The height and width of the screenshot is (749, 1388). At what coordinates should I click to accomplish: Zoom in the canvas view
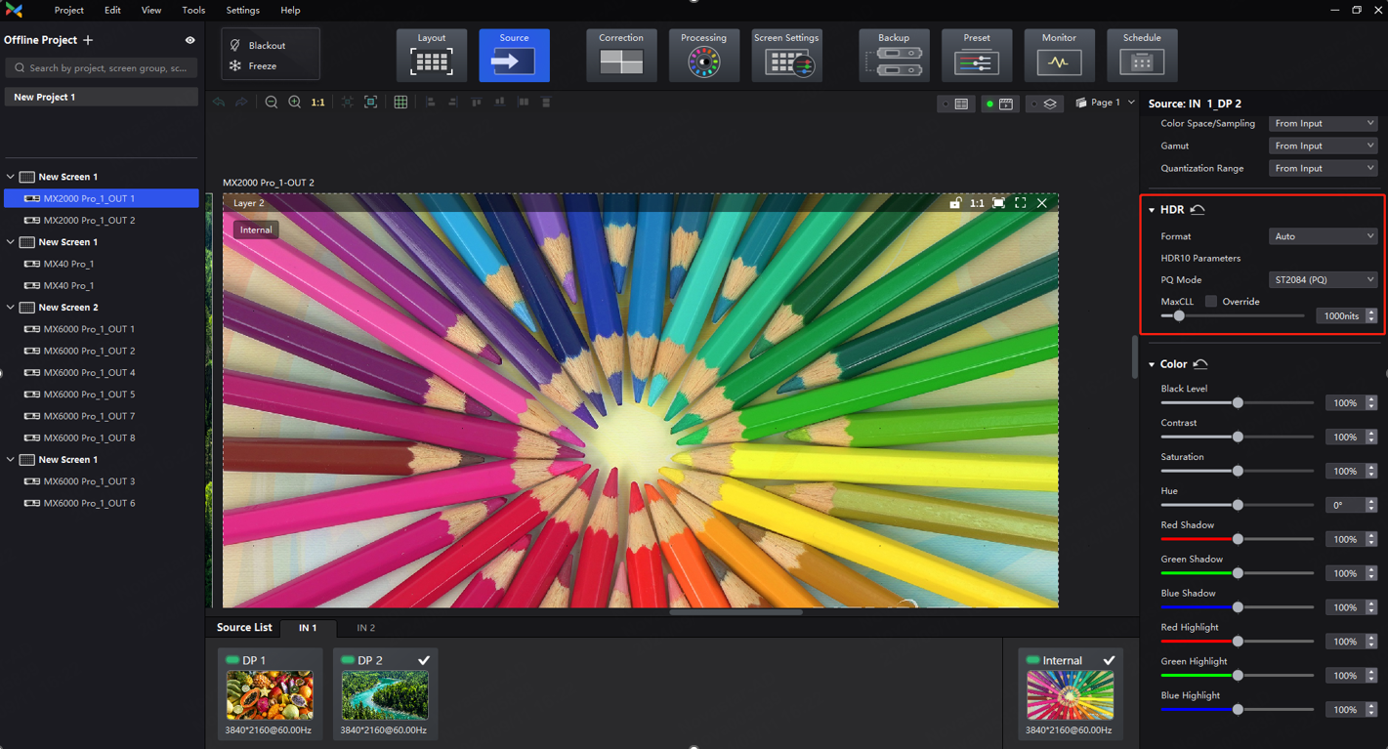(294, 103)
